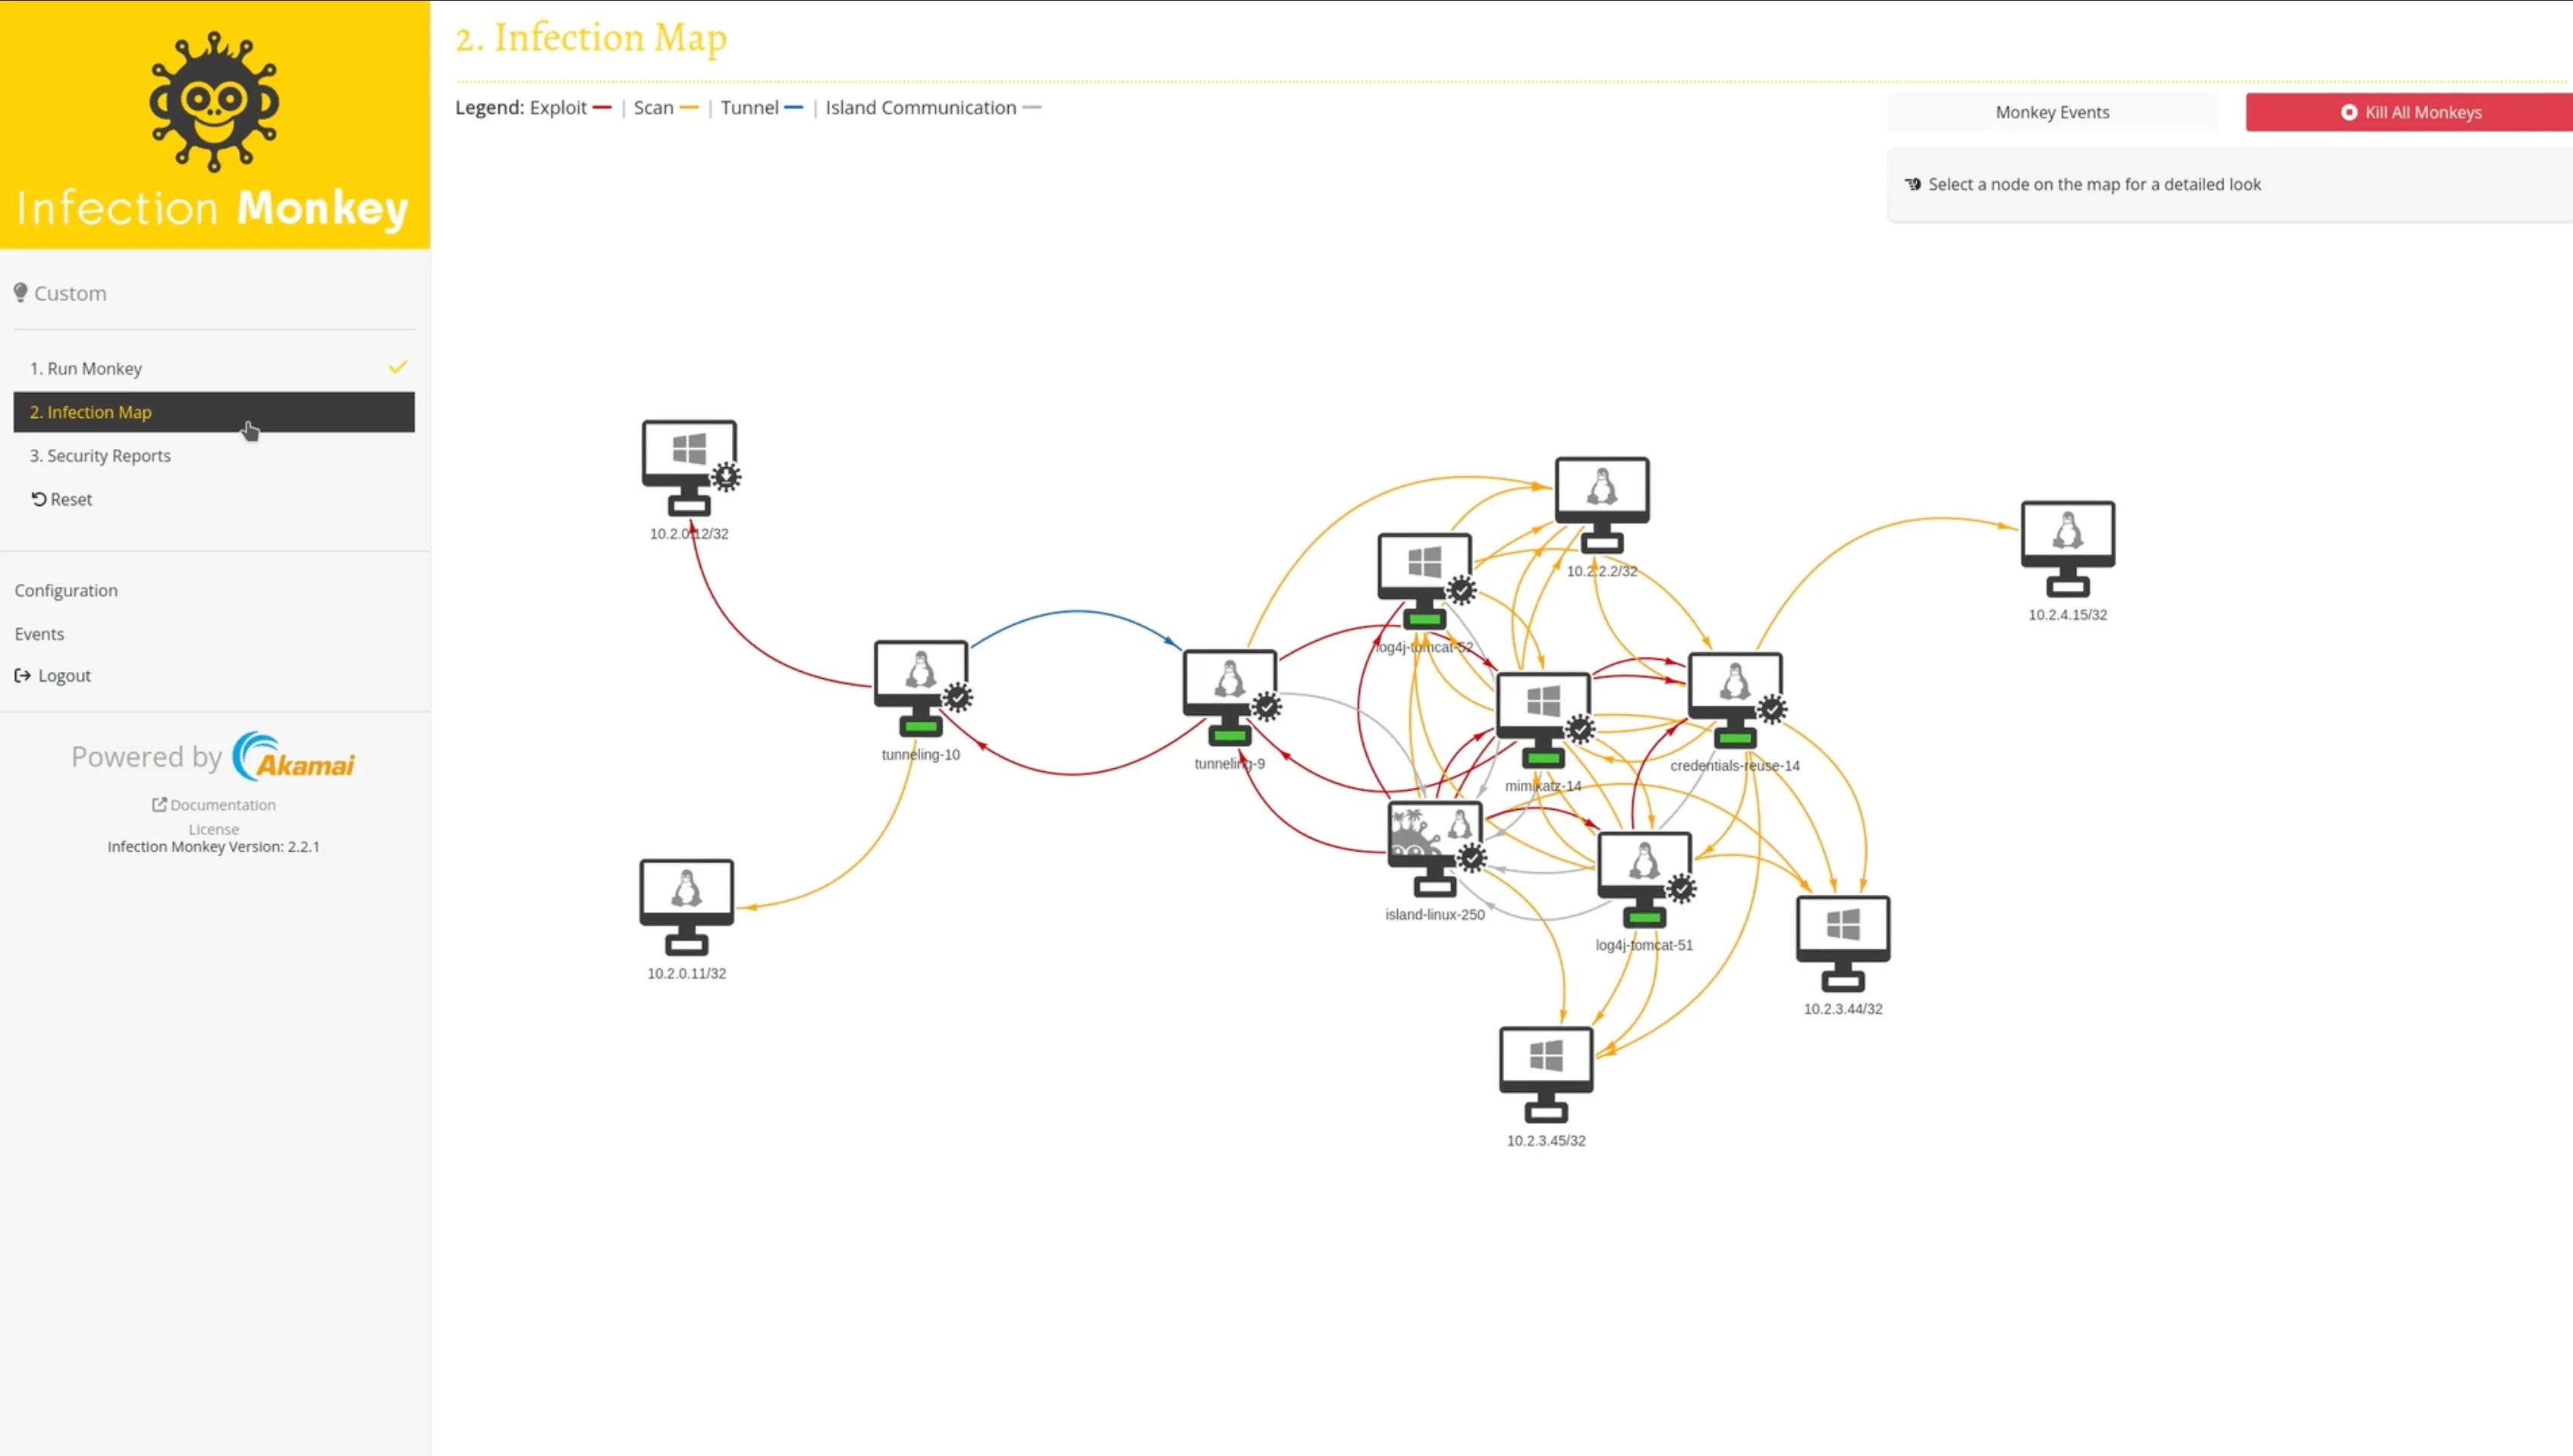Screen dimensions: 2573x1456
Task: Click the 2. Infection Map menu item
Action: click(x=212, y=412)
